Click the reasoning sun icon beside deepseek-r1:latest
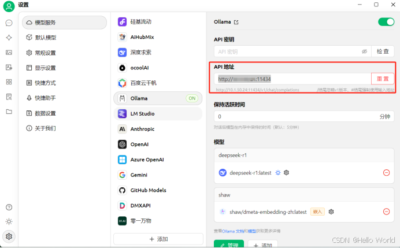 278,173
